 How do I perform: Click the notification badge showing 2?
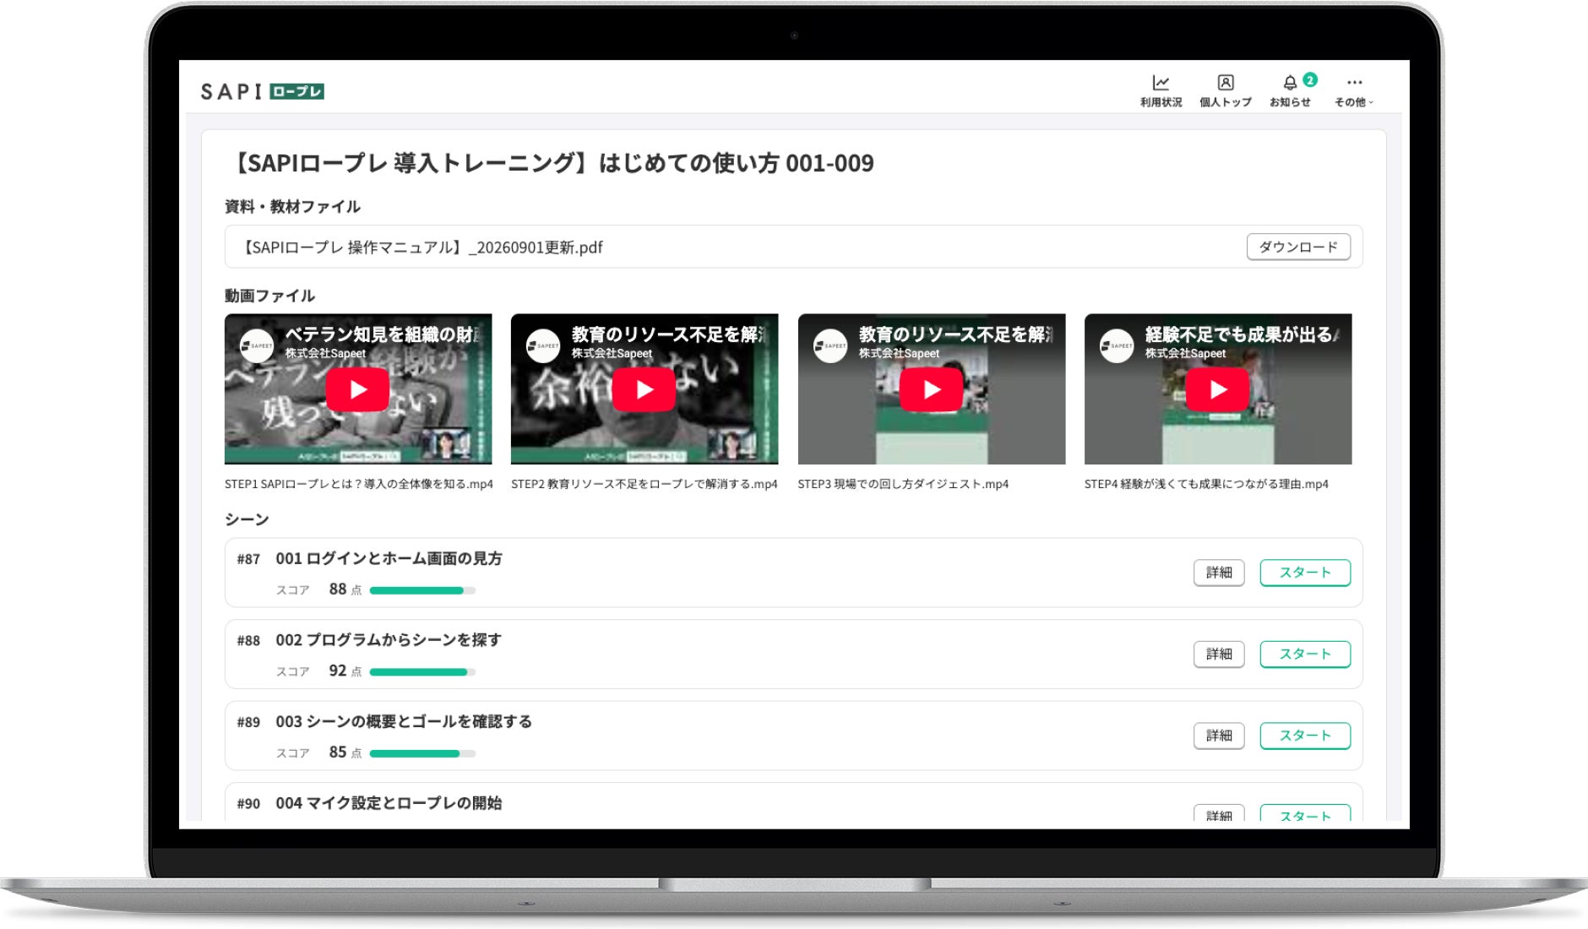click(x=1310, y=80)
